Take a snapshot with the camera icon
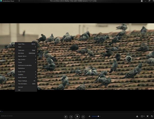The width and height of the screenshot is (154, 119). tap(142, 116)
